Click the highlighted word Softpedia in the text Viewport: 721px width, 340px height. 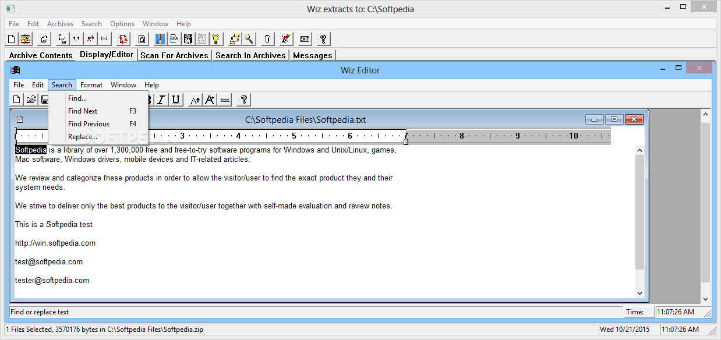tap(31, 150)
